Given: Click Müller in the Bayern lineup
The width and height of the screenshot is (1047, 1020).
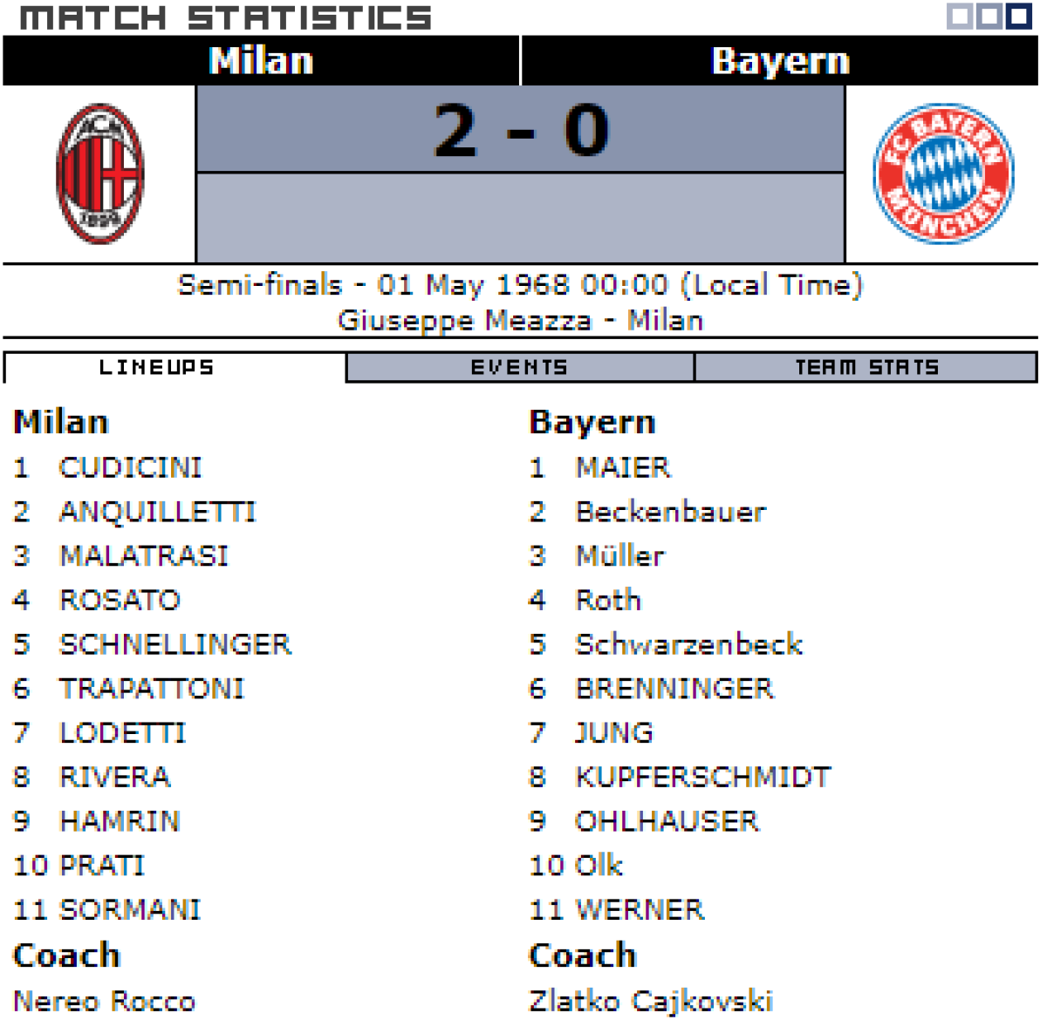Looking at the screenshot, I should pyautogui.click(x=619, y=556).
